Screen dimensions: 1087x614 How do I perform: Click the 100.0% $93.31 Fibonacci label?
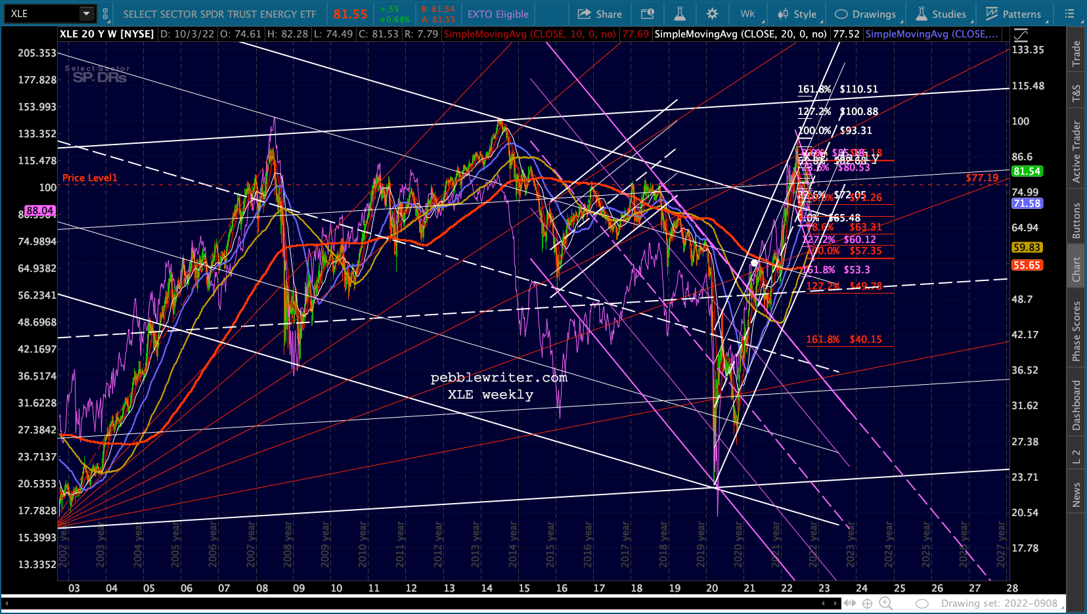(835, 131)
